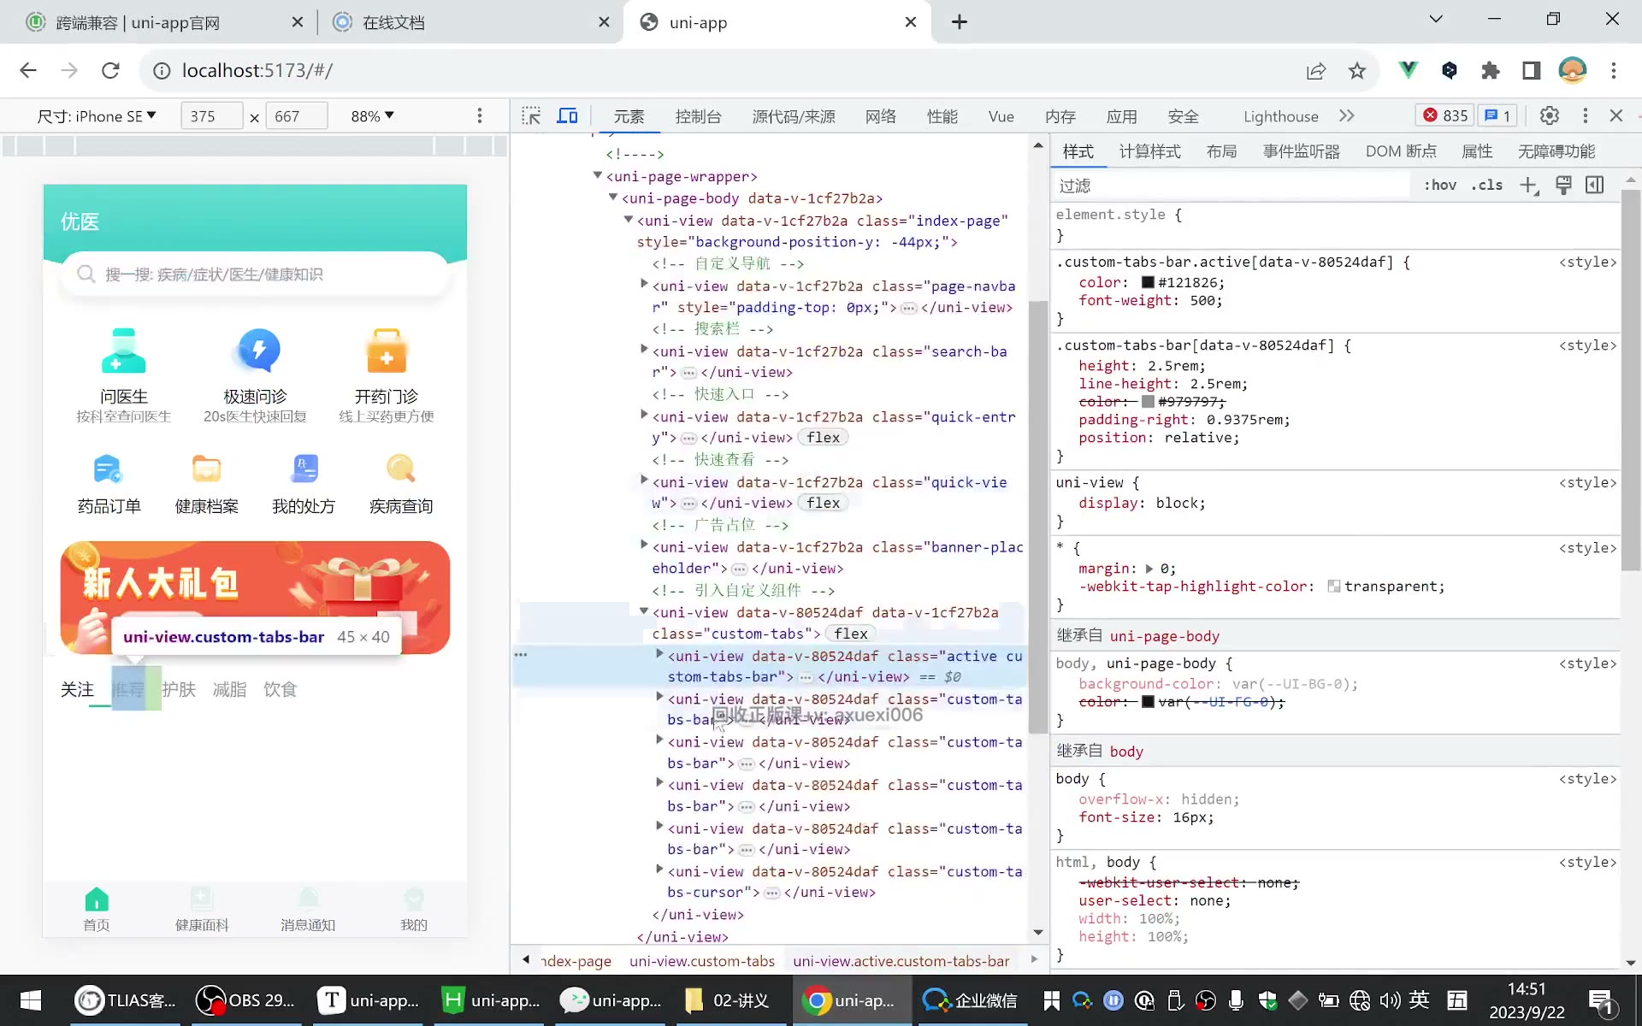Click the red 835 errors counter
Viewport: 1642px width, 1026px height.
[1445, 115]
